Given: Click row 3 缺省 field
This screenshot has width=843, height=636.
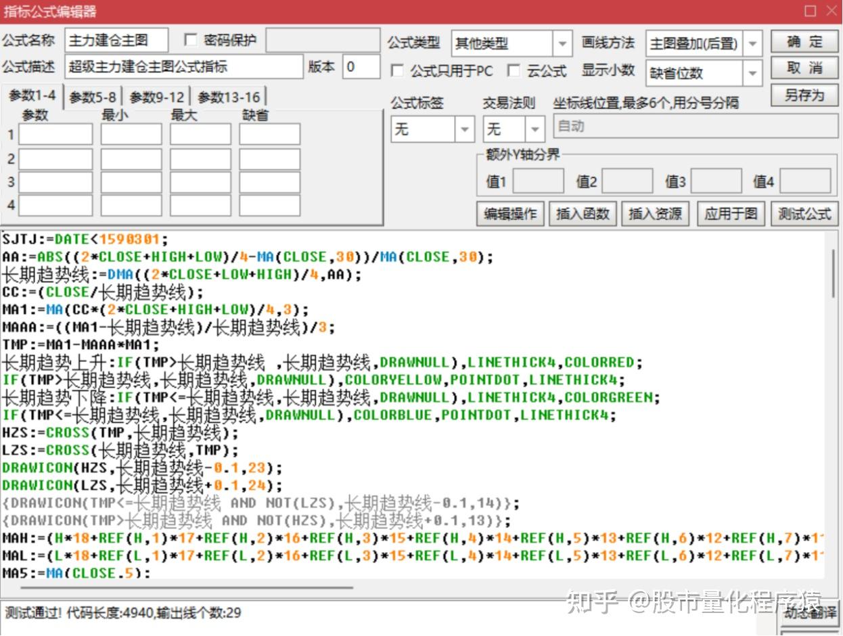Looking at the screenshot, I should [269, 182].
